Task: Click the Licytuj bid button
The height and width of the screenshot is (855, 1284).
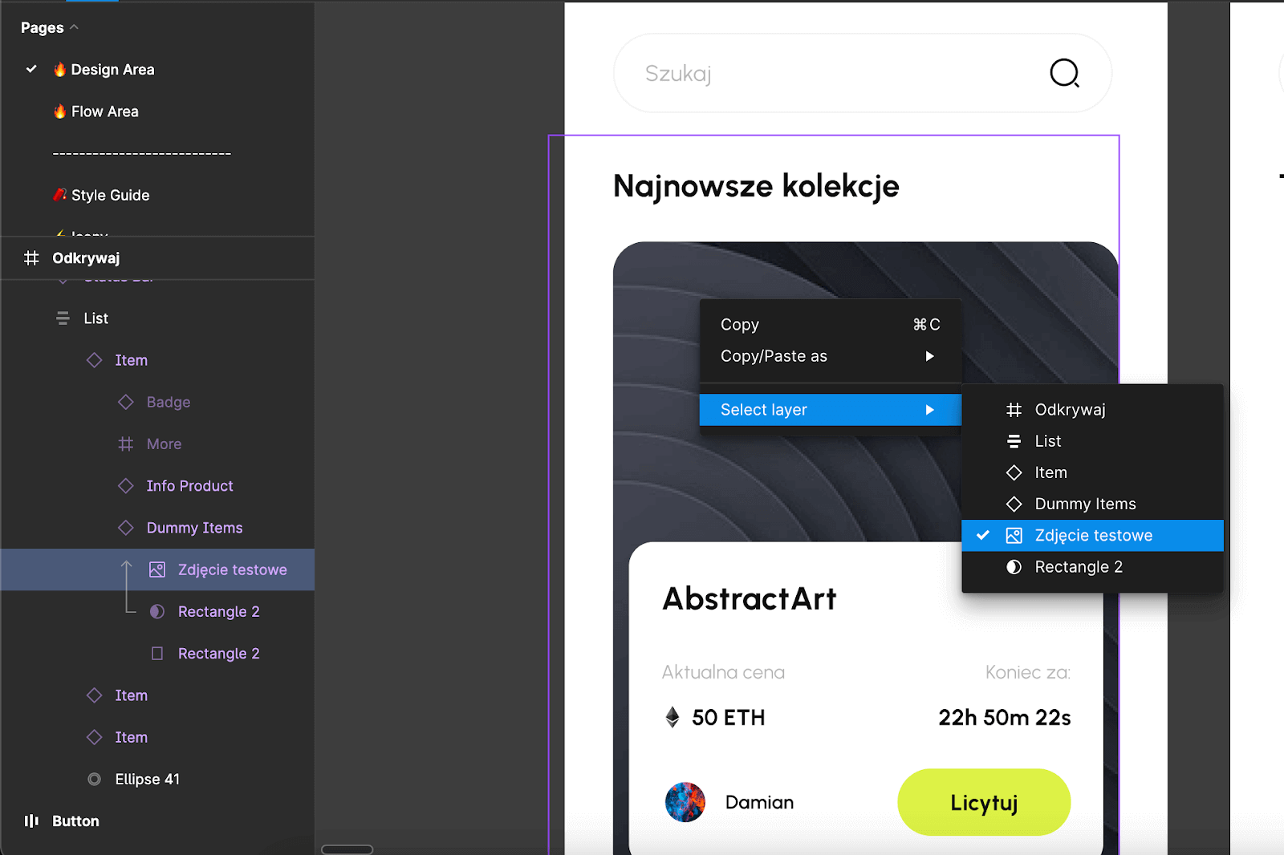Action: [x=984, y=802]
